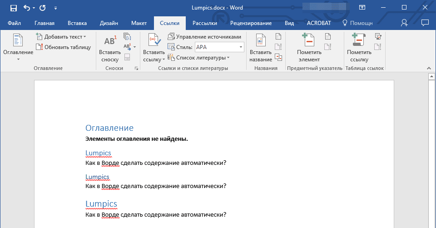Click the Show Notes icon

(x=127, y=57)
